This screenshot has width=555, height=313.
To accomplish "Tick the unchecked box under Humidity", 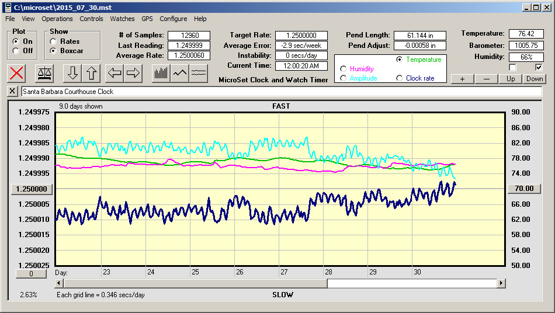I will (x=512, y=67).
